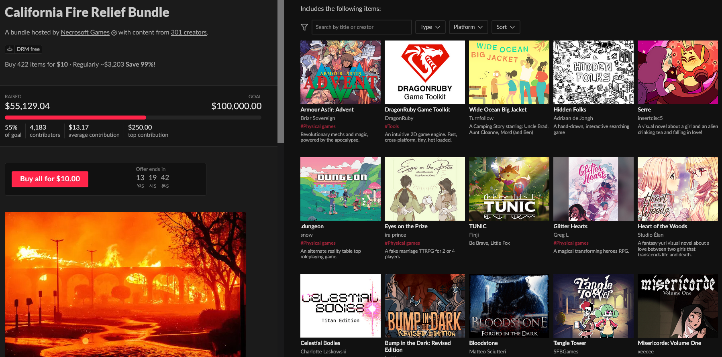Image resolution: width=722 pixels, height=357 pixels.
Task: Open creator Turnfollow's page
Action: (x=481, y=118)
